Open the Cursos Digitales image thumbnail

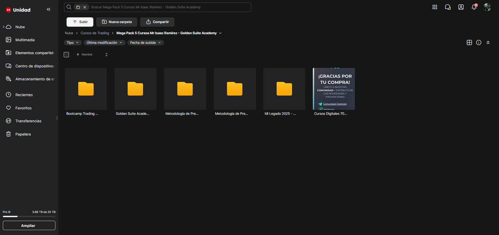tap(334, 89)
